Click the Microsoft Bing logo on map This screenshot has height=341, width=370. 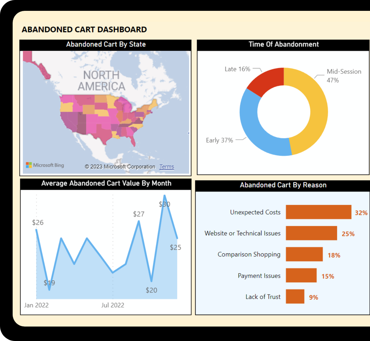click(x=45, y=165)
